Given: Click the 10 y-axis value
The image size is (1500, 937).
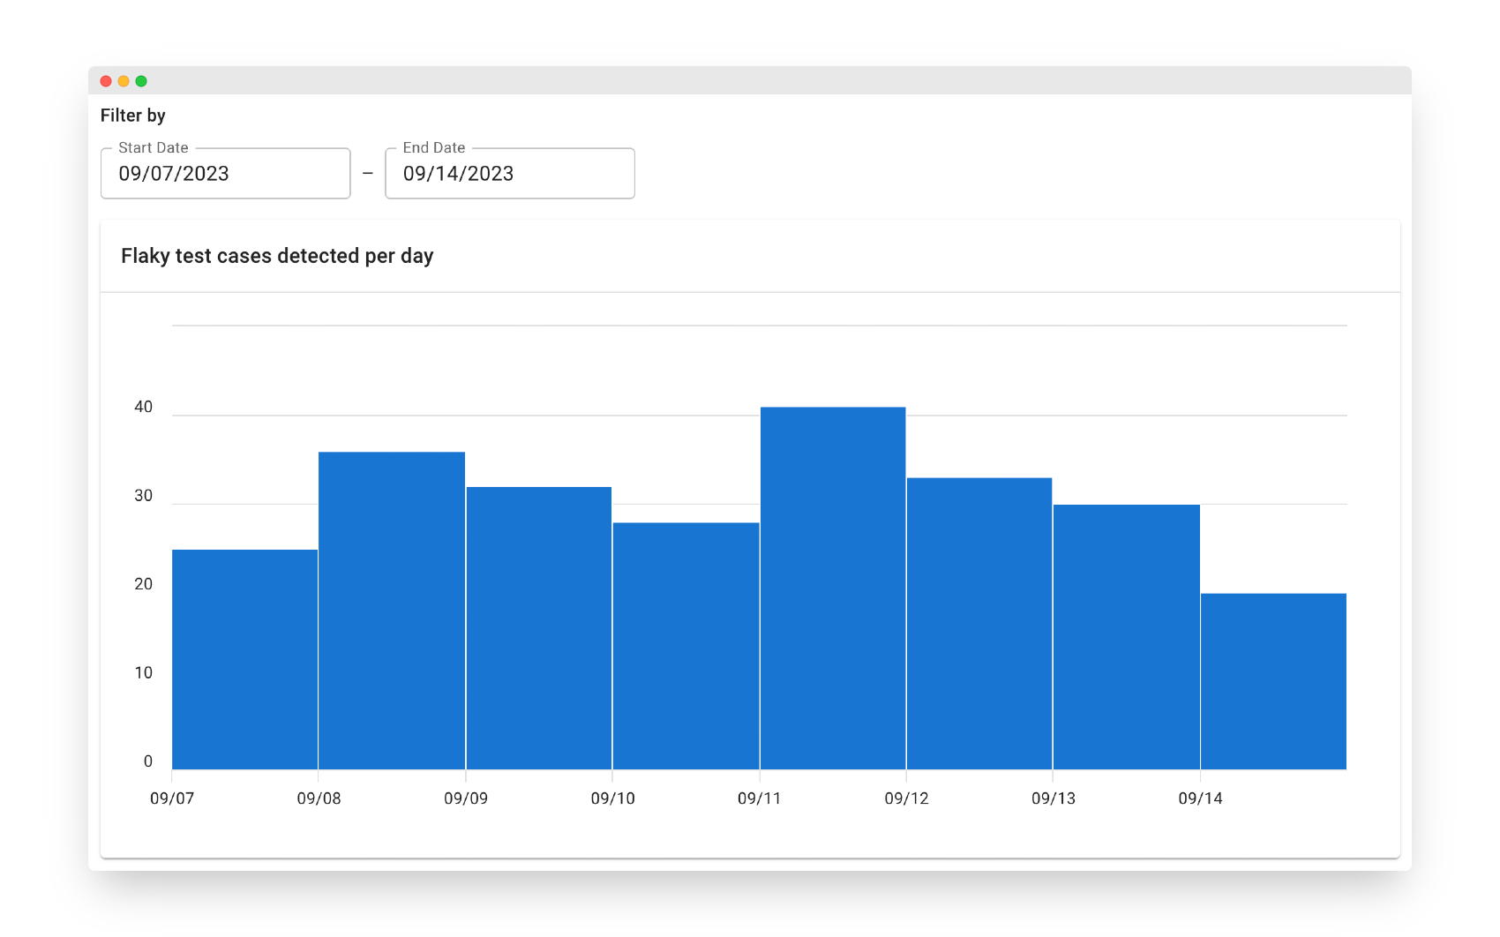Looking at the screenshot, I should click(143, 673).
